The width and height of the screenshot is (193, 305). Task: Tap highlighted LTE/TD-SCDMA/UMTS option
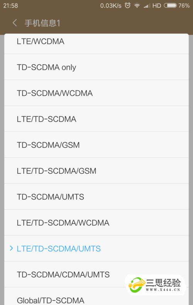tap(96, 248)
